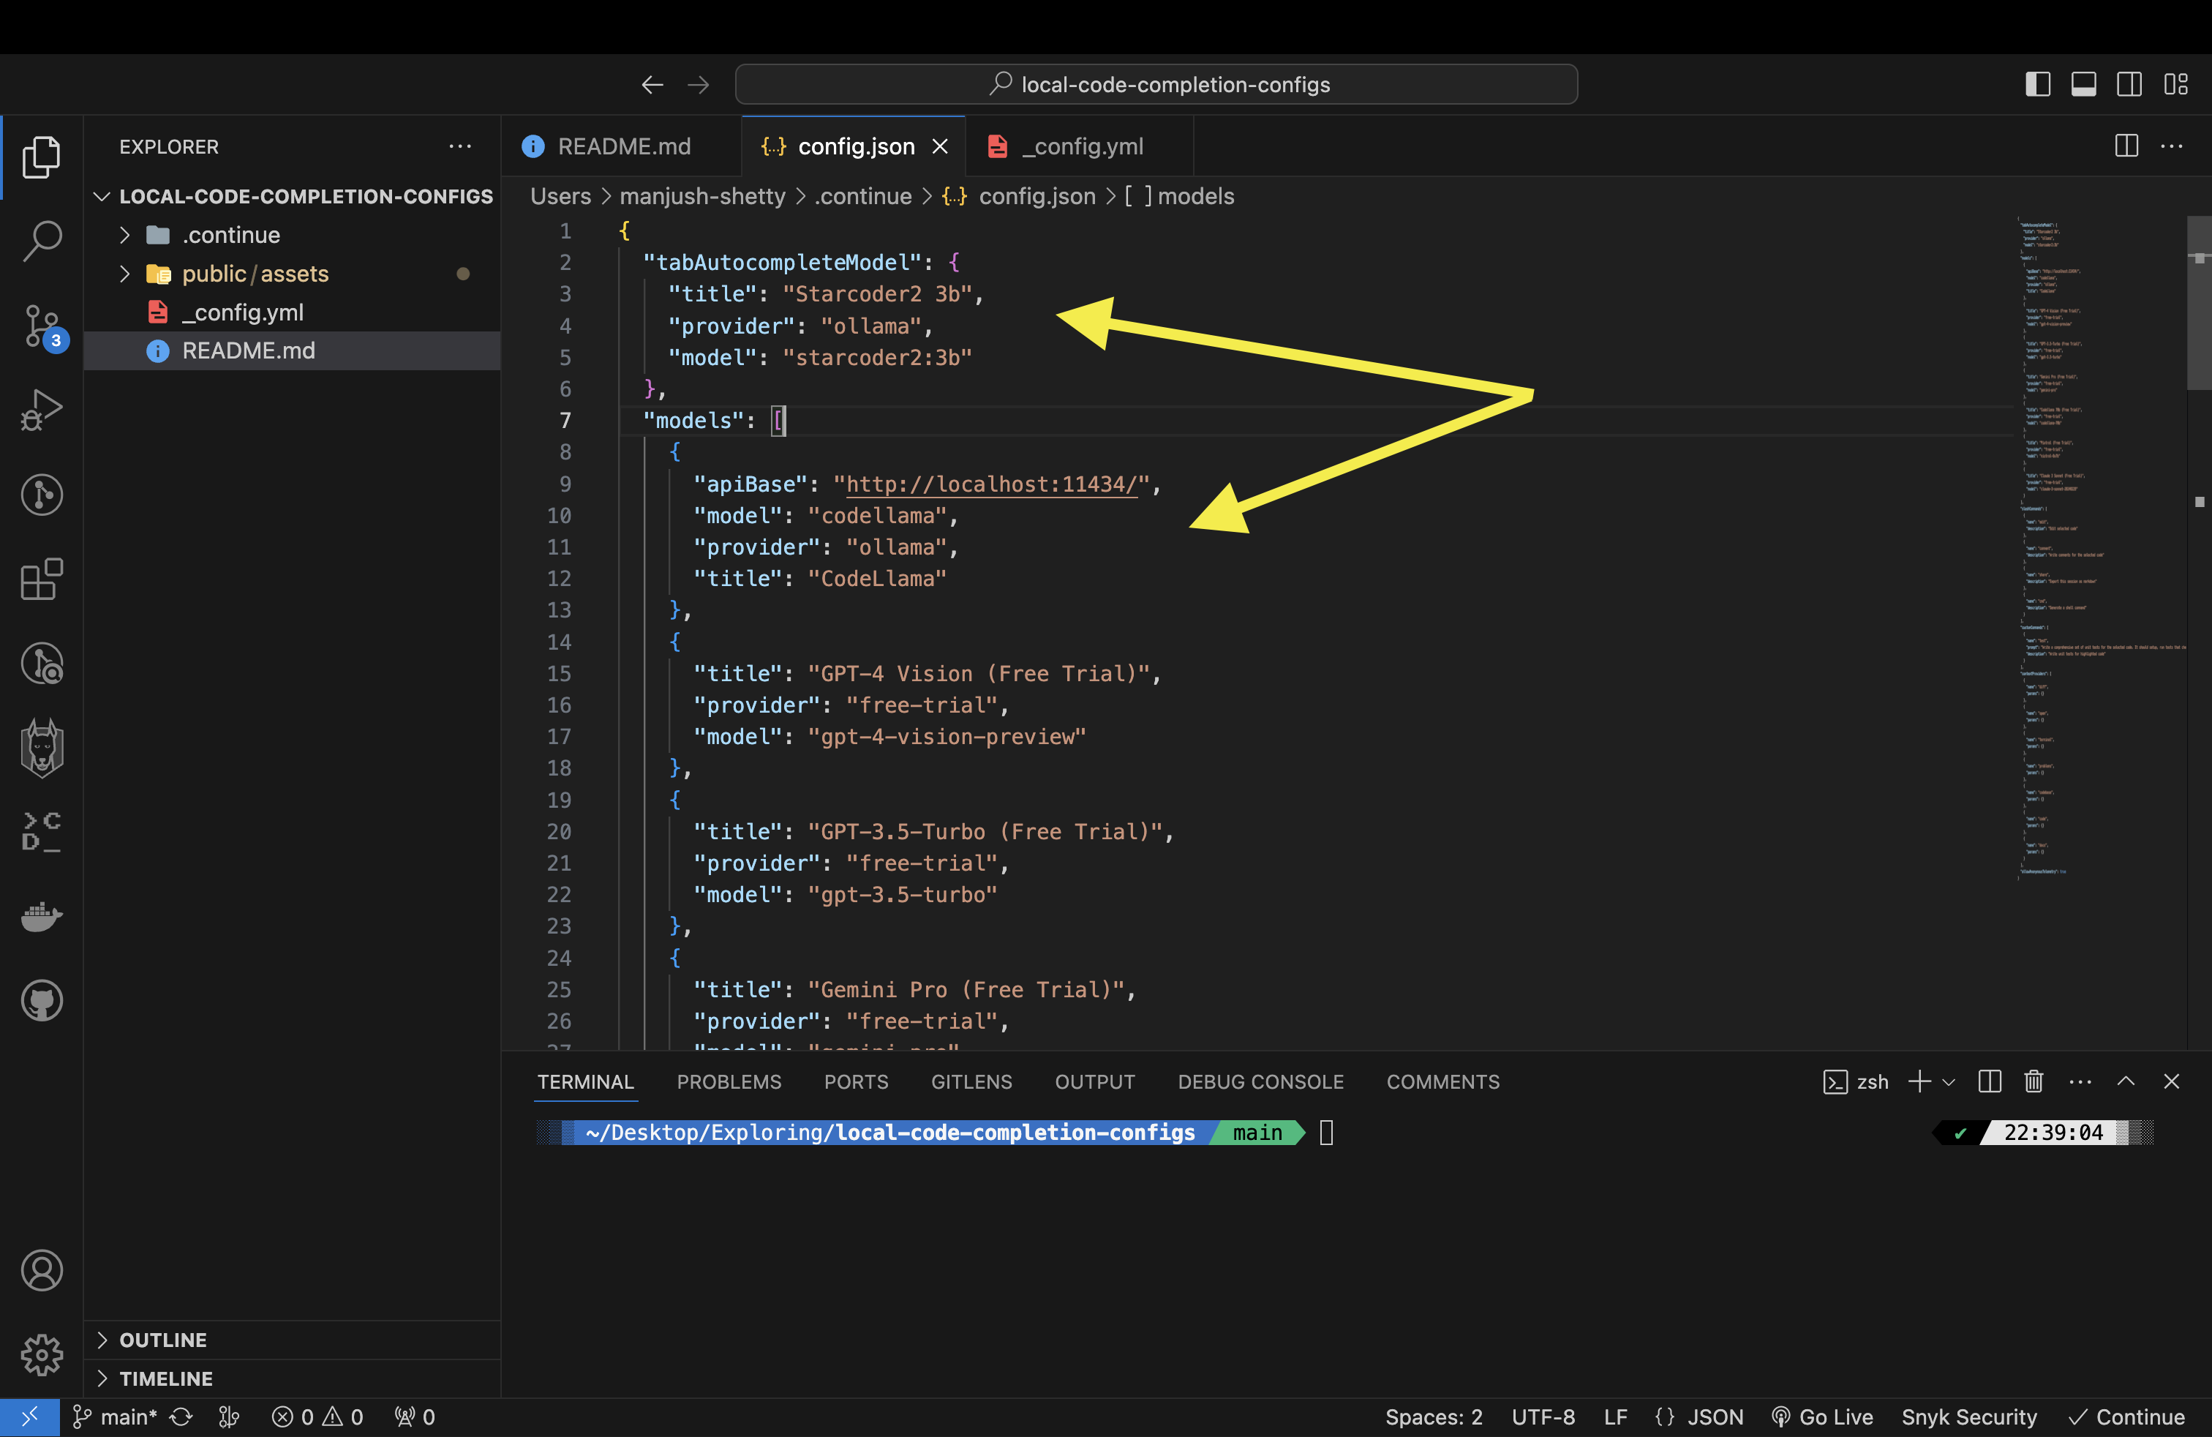2212x1437 pixels.
Task: Expand the OUTLINE section
Action: click(x=162, y=1340)
